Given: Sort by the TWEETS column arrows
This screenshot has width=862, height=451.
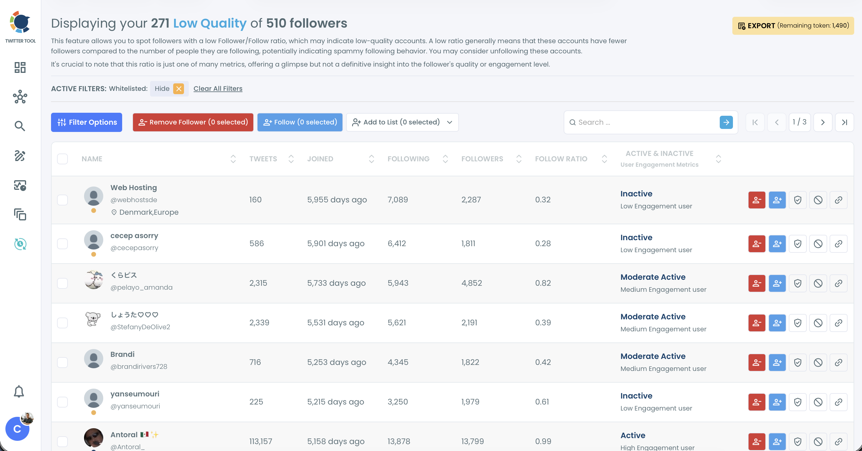Looking at the screenshot, I should point(291,159).
